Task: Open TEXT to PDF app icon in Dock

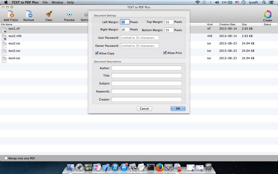Action: pos(177,167)
